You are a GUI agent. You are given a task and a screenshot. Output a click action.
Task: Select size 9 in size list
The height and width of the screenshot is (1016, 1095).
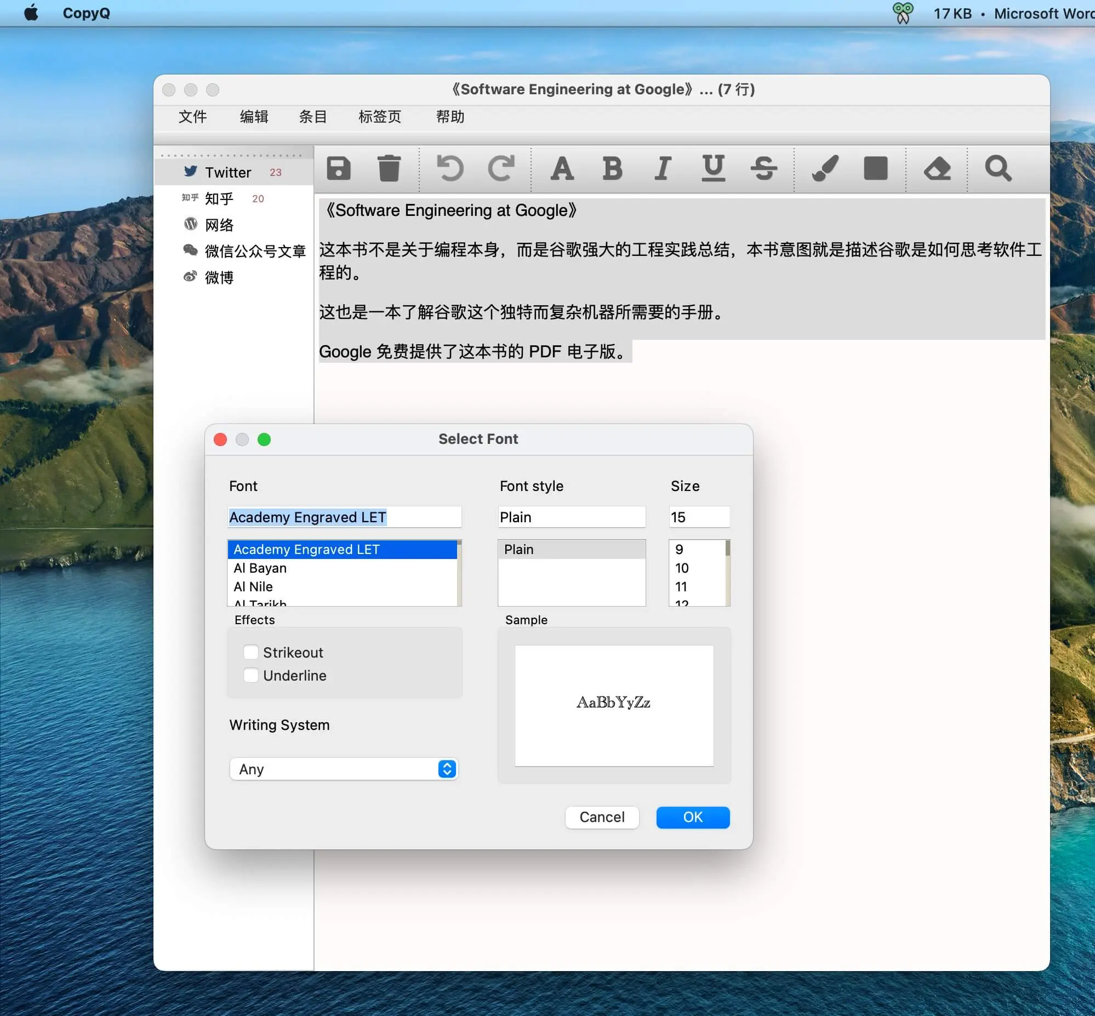pyautogui.click(x=697, y=549)
